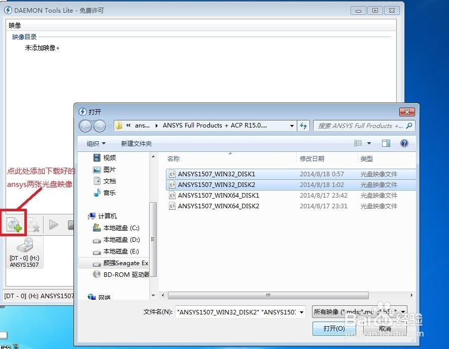Select file ANSYS1507_WIN32_DISK1

pyautogui.click(x=291, y=174)
